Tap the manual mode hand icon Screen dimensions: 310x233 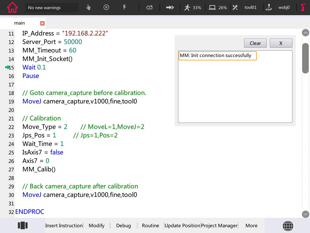click(x=88, y=8)
